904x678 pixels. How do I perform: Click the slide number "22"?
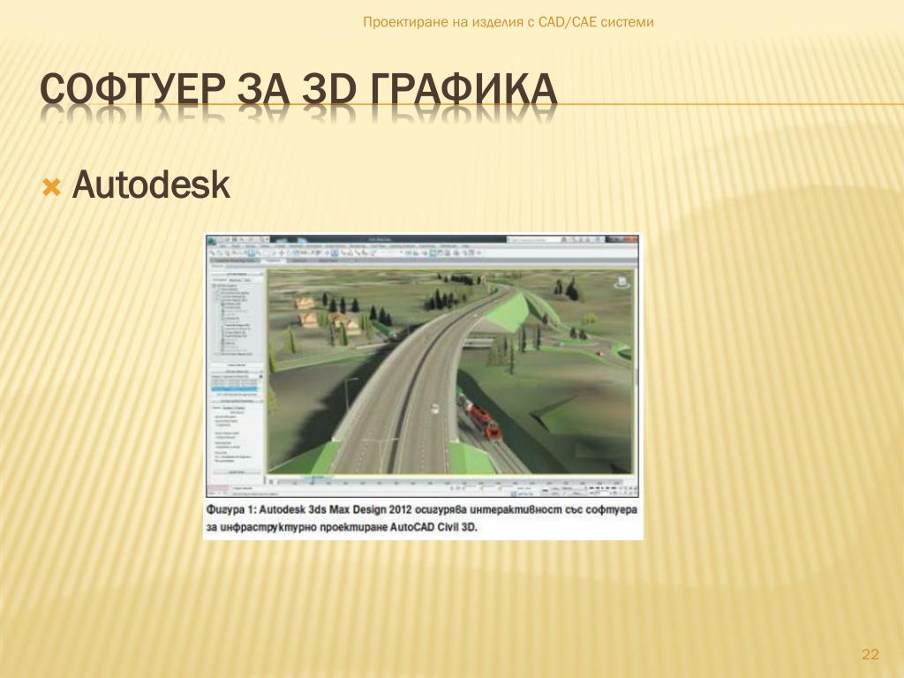coord(870,654)
